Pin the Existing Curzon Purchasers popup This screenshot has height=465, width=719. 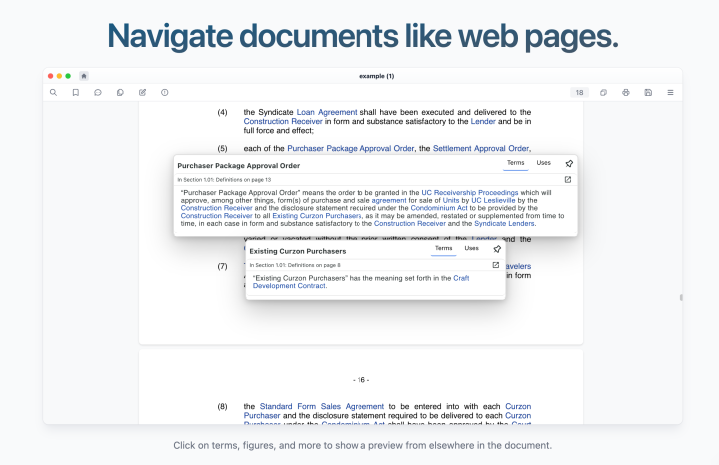[x=497, y=249]
